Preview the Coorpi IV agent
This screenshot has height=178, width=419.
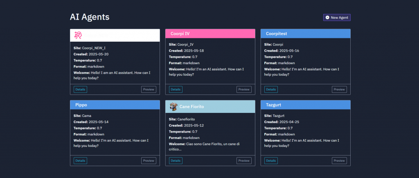(244, 89)
